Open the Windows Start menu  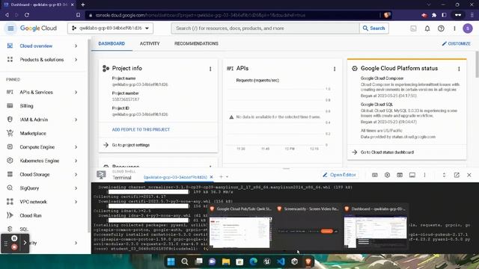(x=171, y=262)
